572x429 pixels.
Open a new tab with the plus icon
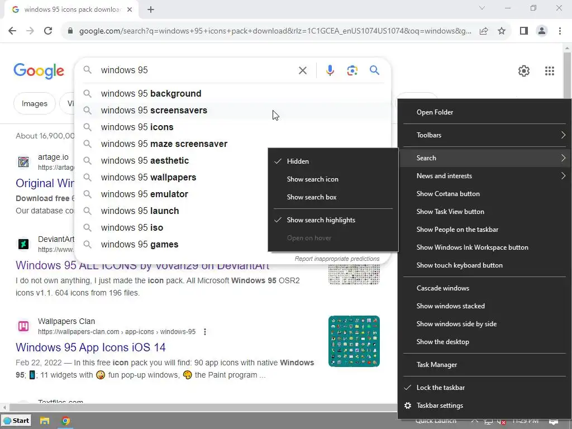pyautogui.click(x=151, y=9)
